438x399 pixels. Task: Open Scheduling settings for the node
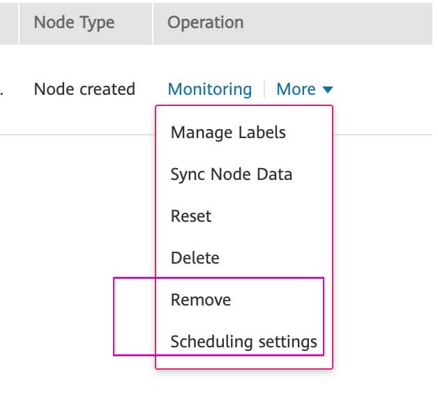(243, 342)
